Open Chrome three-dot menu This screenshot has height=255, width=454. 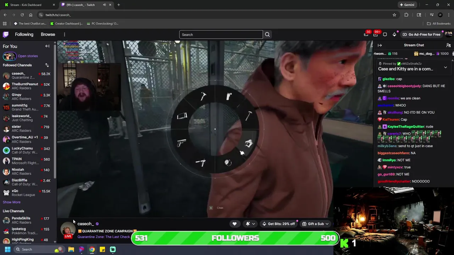click(x=449, y=15)
